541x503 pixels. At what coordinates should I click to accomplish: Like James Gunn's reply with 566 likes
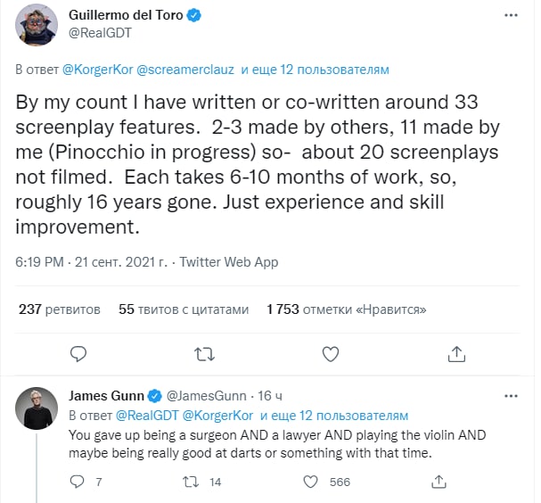[312, 482]
